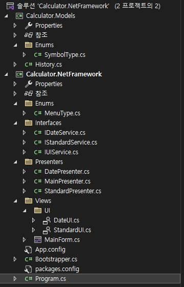
Task: Collapse the Views folder
Action: click(15, 201)
